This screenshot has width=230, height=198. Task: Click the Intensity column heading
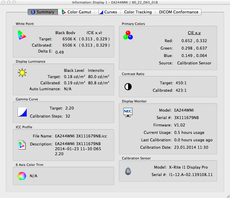96,70
